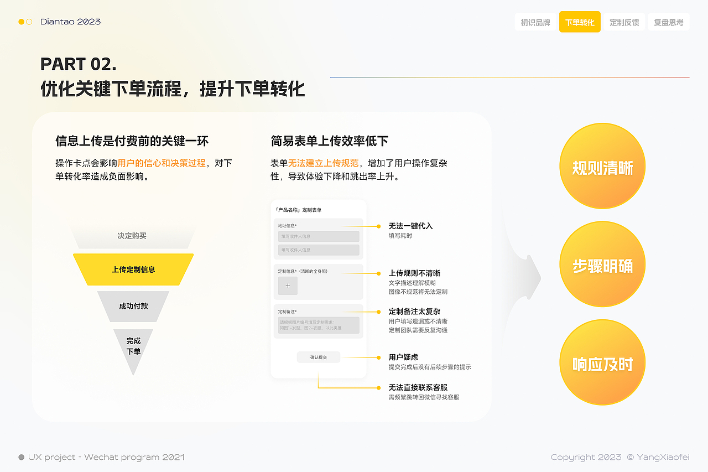
Task: Click the 定制备注 text area
Action: [319, 325]
